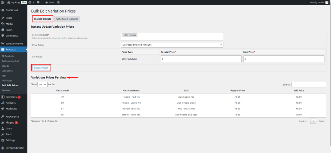Click the WooCommerce sidebar icon

pyautogui.click(x=3, y=44)
